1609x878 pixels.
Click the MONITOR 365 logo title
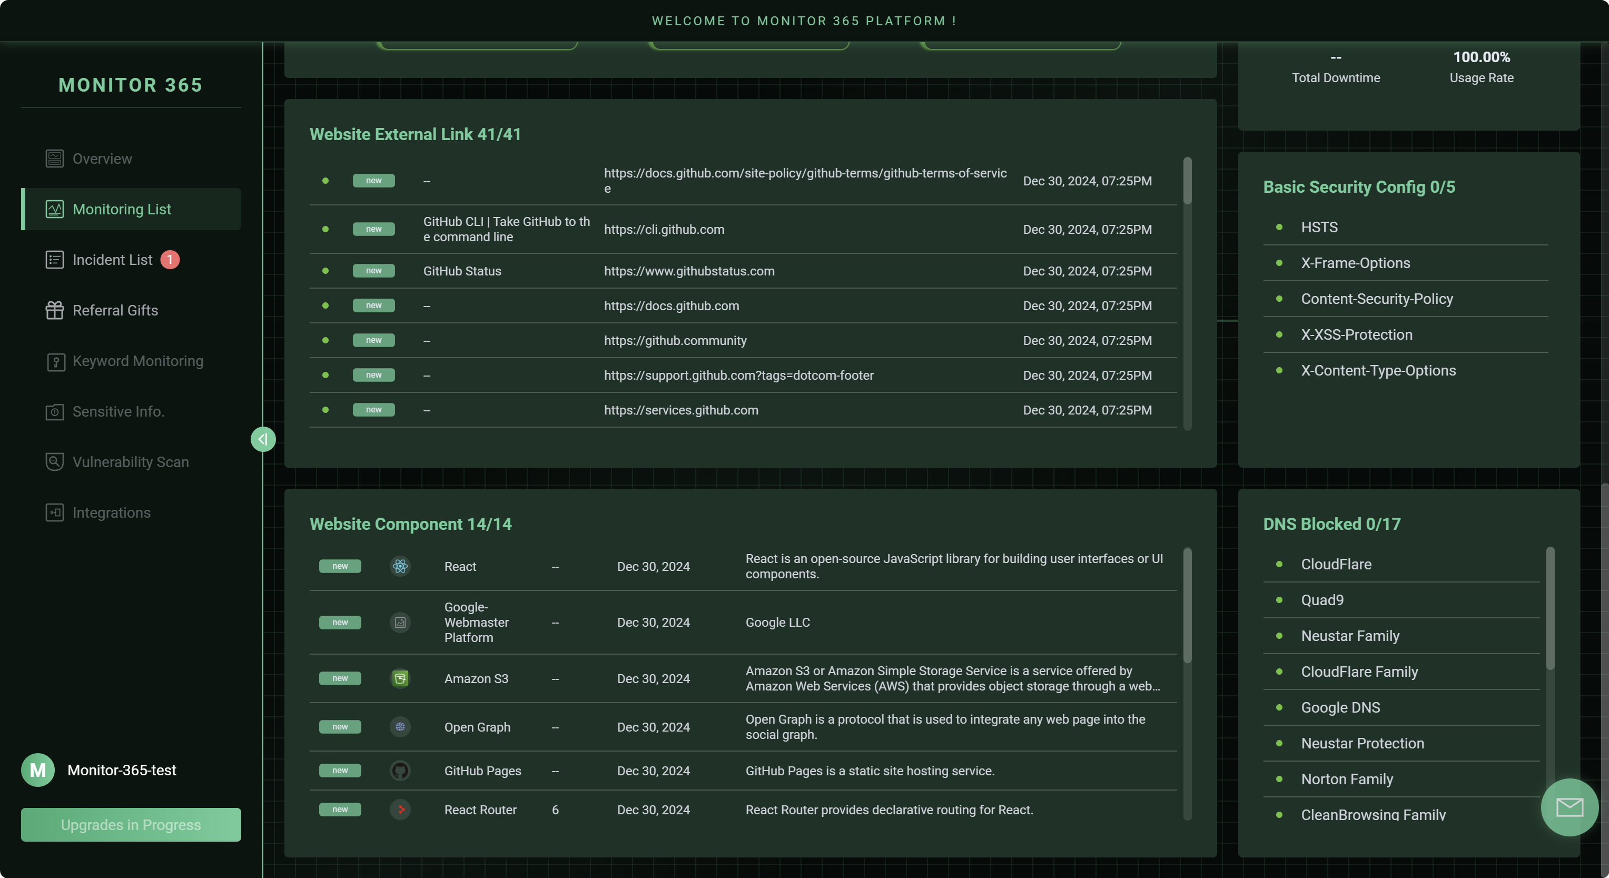pos(131,85)
